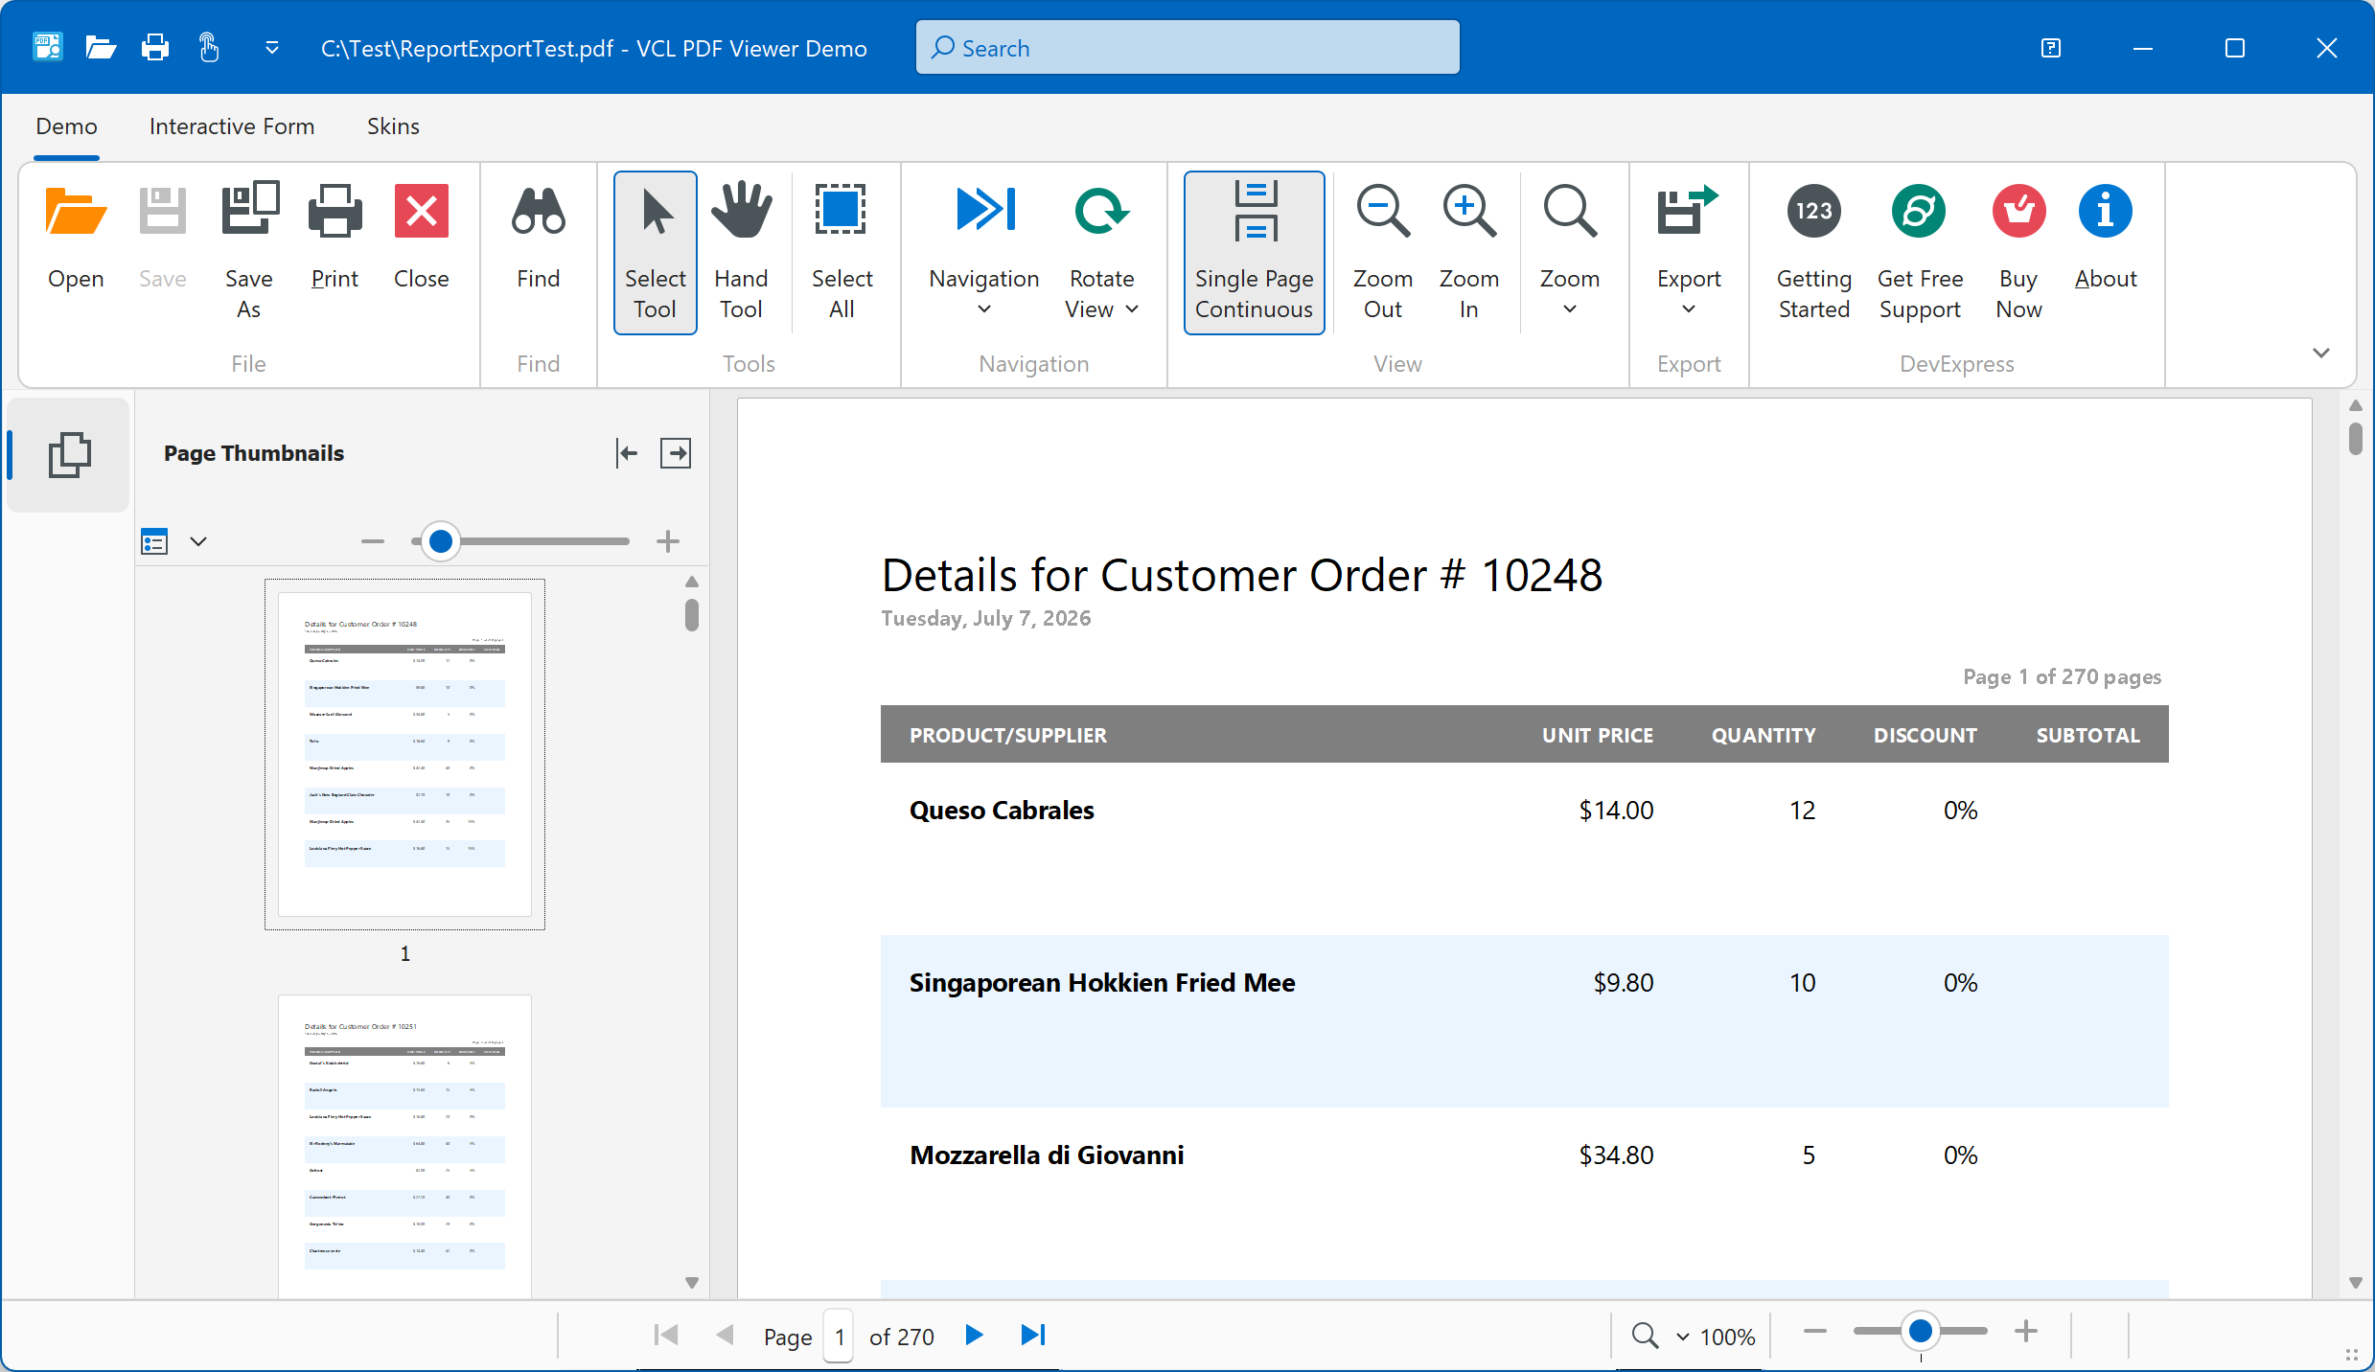Click the title bar touch mode icon
Image resolution: width=2375 pixels, height=1372 pixels.
208,47
